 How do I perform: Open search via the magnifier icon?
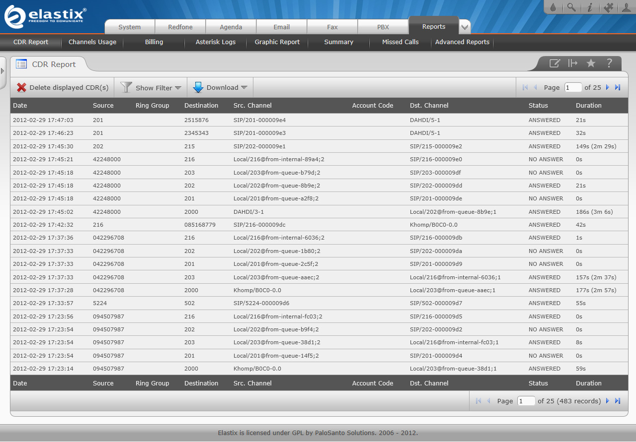(x=571, y=7)
